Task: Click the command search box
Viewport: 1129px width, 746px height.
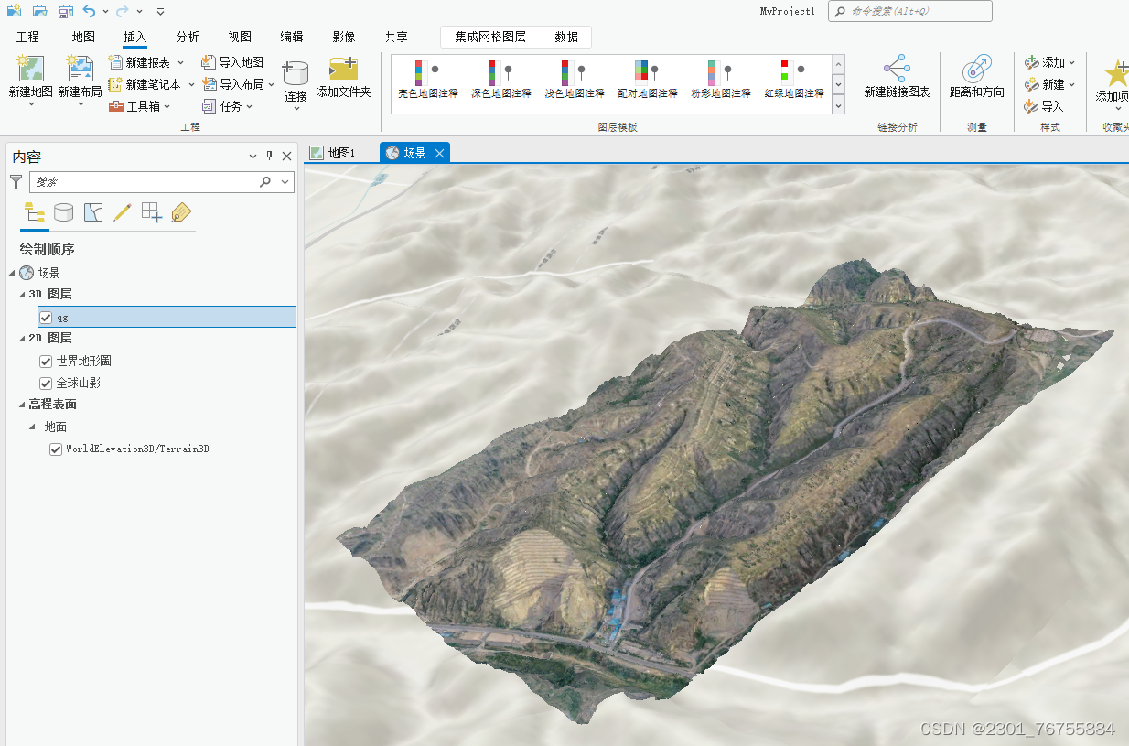Action: 910,11
